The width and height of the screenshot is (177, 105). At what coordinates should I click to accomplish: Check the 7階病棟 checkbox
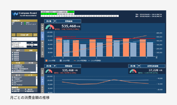tap(12, 60)
